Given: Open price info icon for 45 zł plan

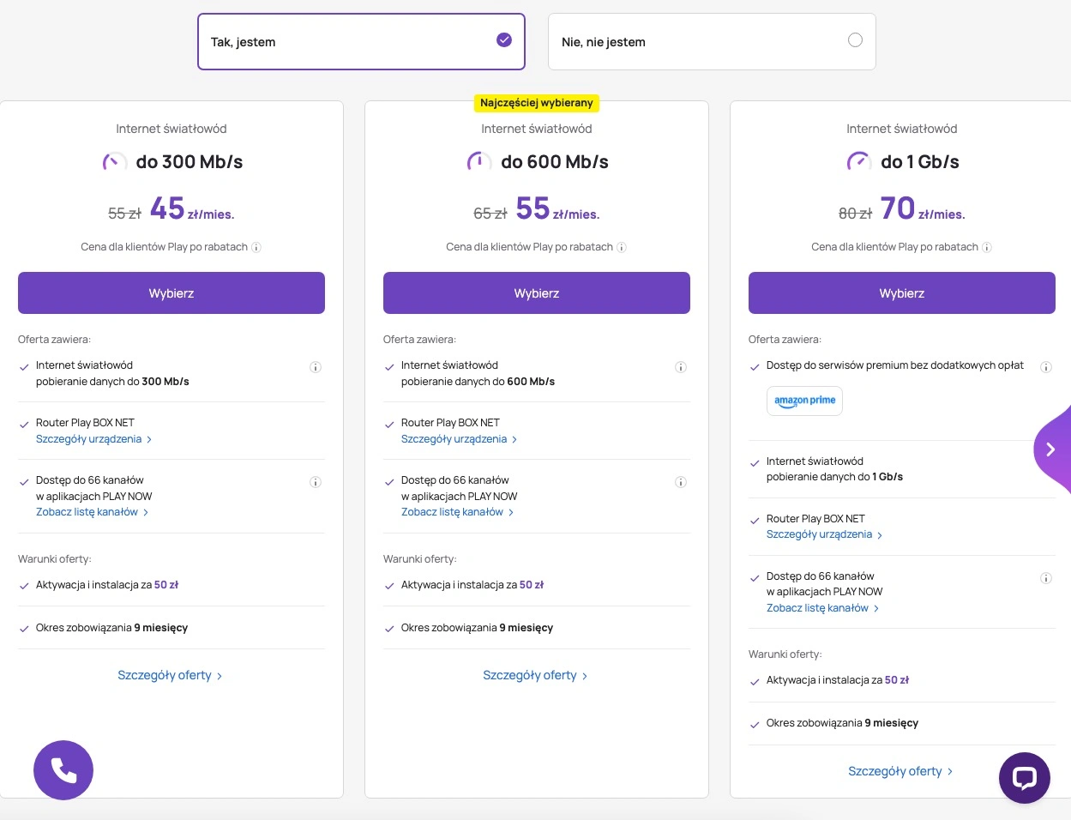Looking at the screenshot, I should coord(256,247).
